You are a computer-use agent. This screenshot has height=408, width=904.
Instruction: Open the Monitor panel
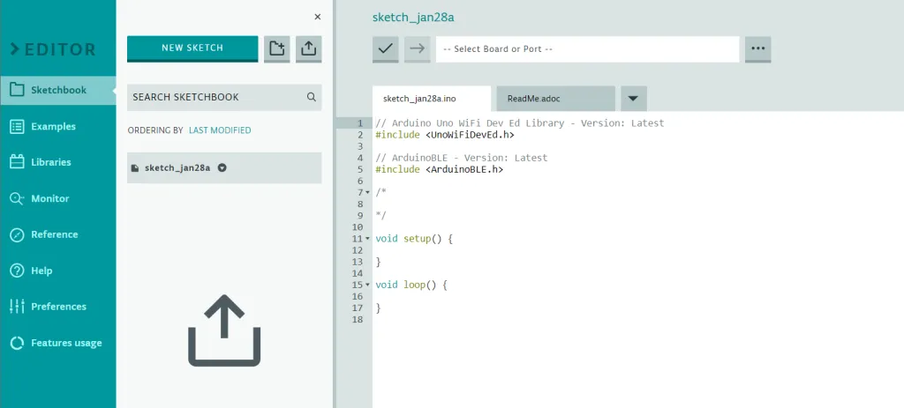tap(51, 198)
